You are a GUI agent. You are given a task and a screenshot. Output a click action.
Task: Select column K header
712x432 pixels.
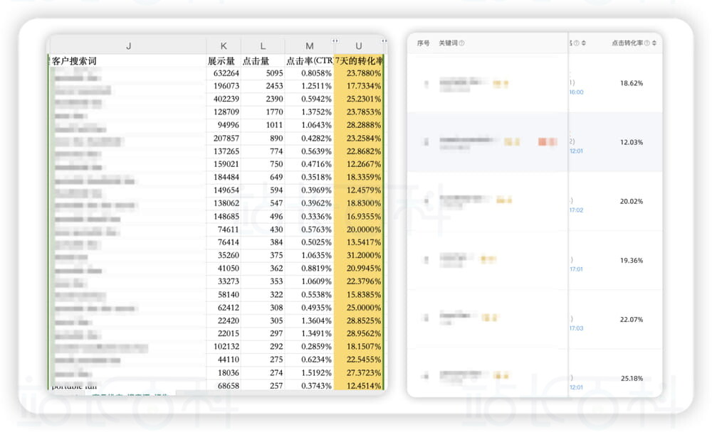point(224,46)
